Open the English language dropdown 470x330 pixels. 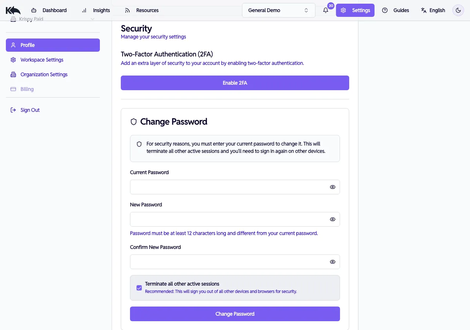pos(433,10)
